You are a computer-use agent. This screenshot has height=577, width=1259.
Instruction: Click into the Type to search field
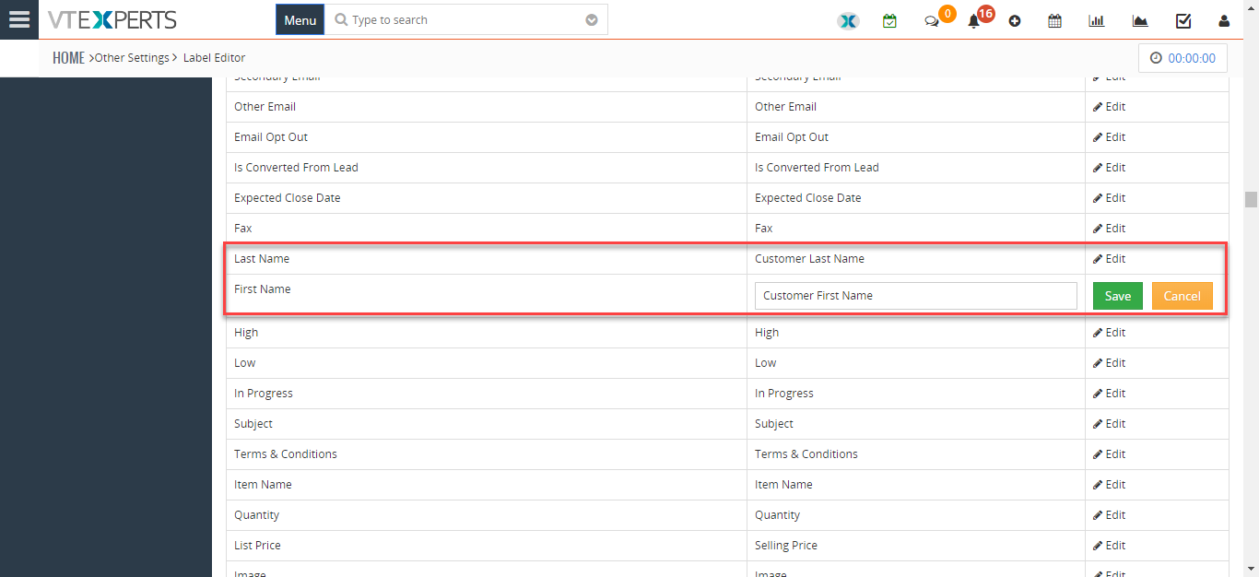pos(465,19)
